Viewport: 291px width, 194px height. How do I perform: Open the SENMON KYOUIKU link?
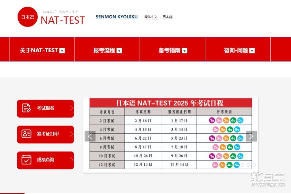point(117,17)
